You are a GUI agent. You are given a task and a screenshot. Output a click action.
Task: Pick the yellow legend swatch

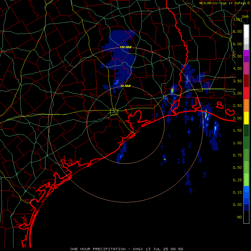pos(246,118)
